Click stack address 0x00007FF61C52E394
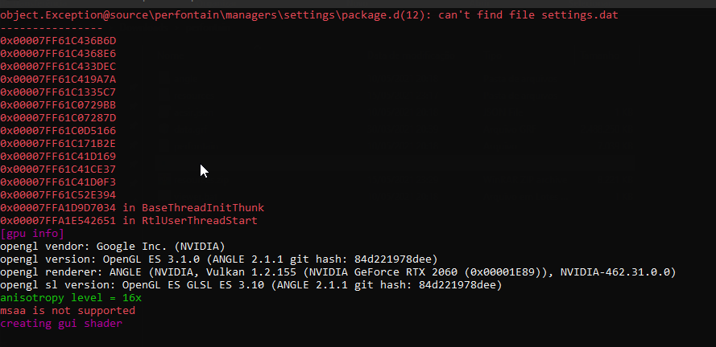Screen dimensions: 716x347 point(58,195)
